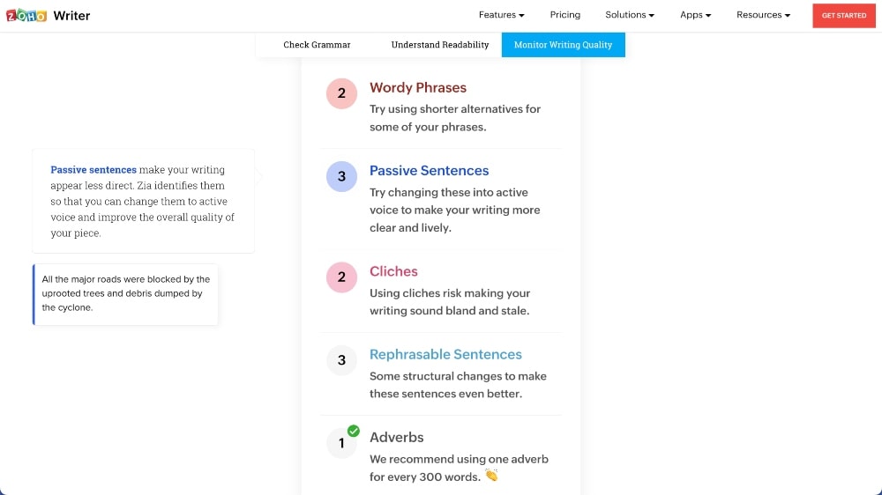Click the clapping hands emoji
Screen dimensions: 882x495
491,476
